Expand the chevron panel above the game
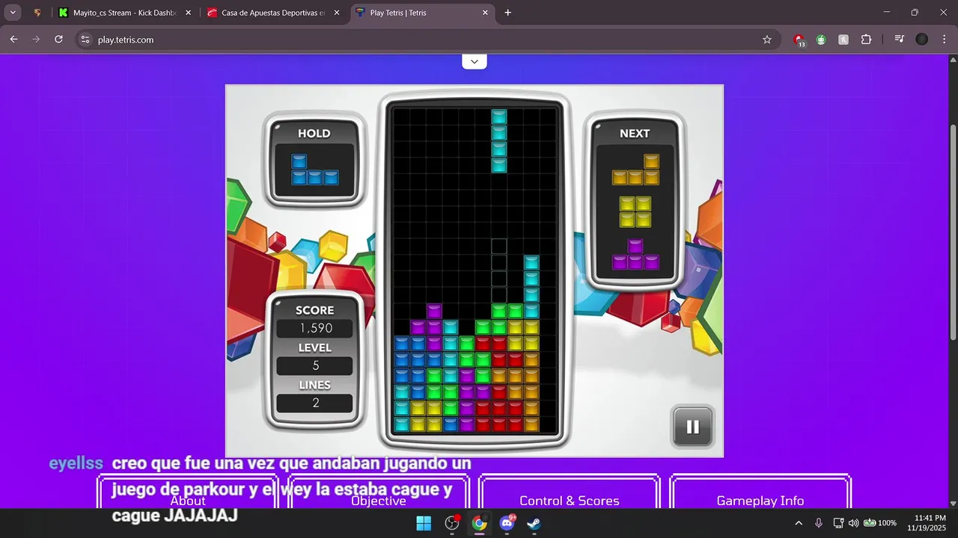This screenshot has height=538, width=958. (475, 61)
